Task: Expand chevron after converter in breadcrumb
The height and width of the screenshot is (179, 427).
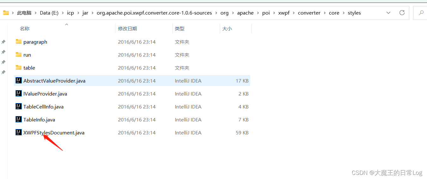Action: pos(325,13)
